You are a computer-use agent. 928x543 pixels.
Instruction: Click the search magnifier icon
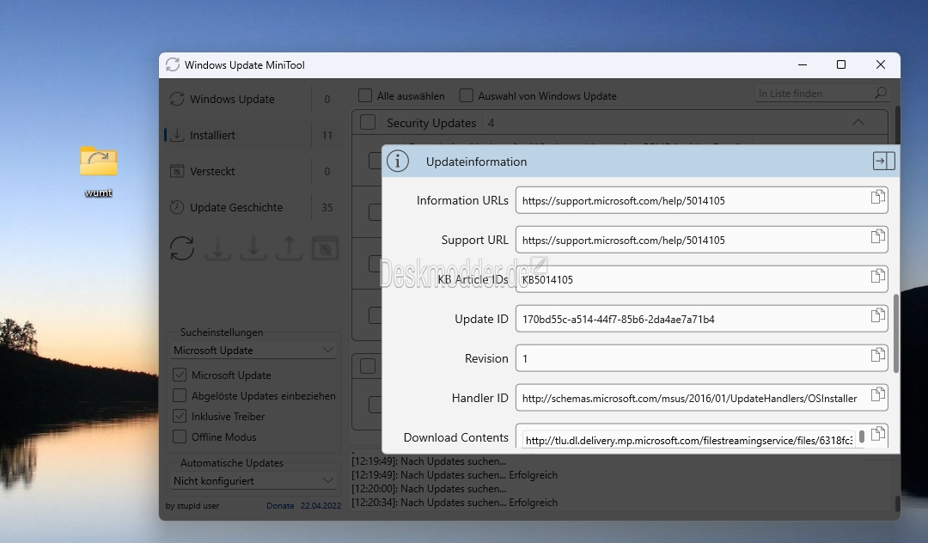point(881,93)
